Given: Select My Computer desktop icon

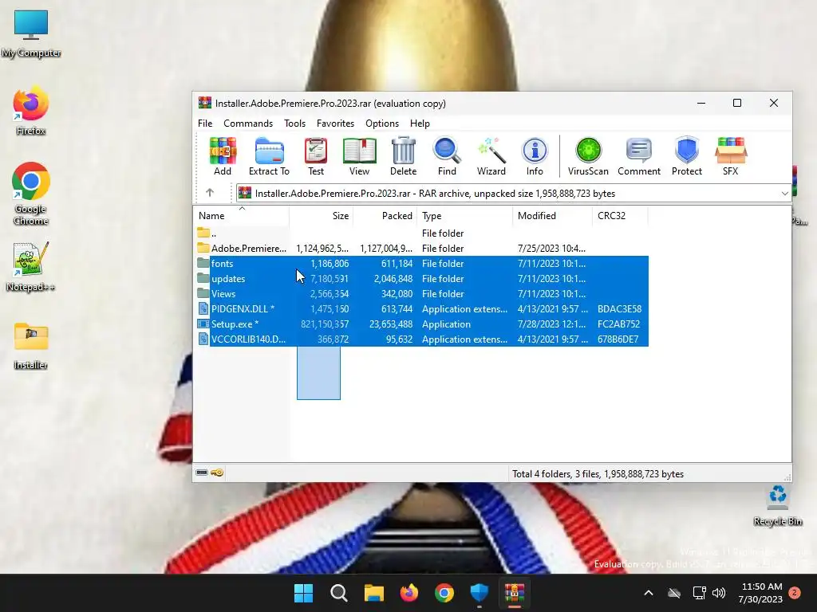Looking at the screenshot, I should [x=31, y=33].
